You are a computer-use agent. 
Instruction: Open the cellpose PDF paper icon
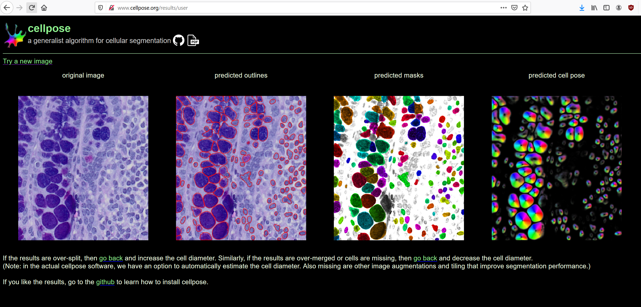pyautogui.click(x=193, y=40)
